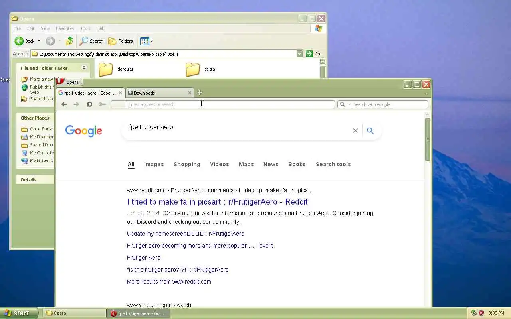Toggle Explorer's Folders pane button
The width and height of the screenshot is (511, 319).
[121, 41]
